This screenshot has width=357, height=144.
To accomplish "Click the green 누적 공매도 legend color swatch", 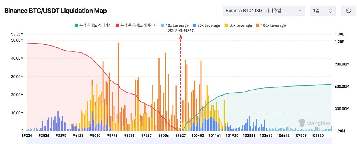I will point(76,25).
